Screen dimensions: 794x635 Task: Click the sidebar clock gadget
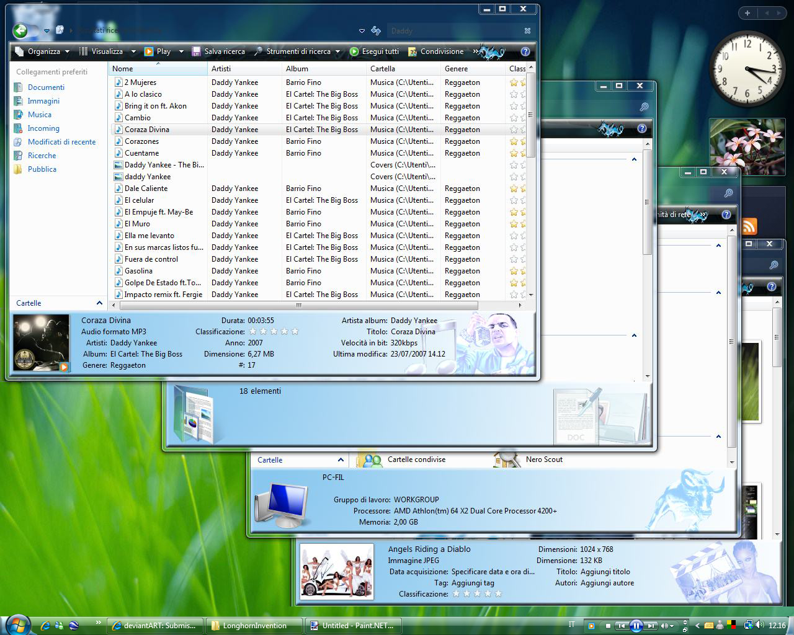pos(747,69)
